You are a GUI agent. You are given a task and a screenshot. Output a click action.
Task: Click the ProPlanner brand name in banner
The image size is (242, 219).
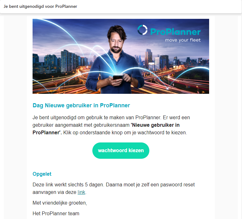(x=175, y=32)
